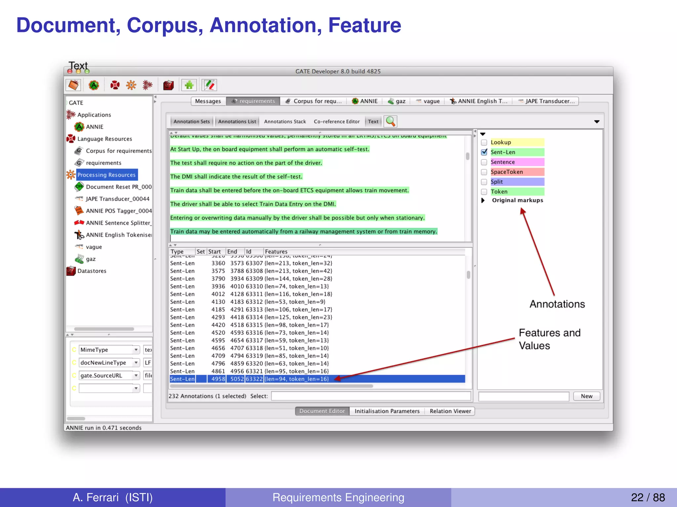Click the new processing resource toolbar icon

(x=131, y=85)
